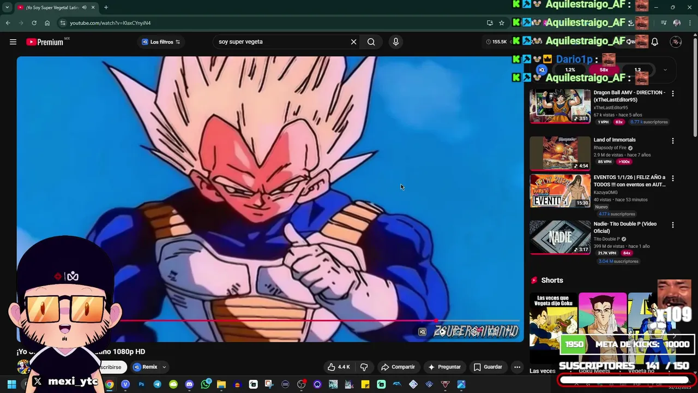Select the Yo Soy Super Vegeta tab
This screenshot has height=393, width=698.
click(51, 8)
